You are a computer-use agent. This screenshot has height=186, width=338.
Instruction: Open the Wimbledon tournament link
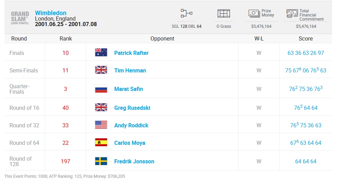point(51,13)
